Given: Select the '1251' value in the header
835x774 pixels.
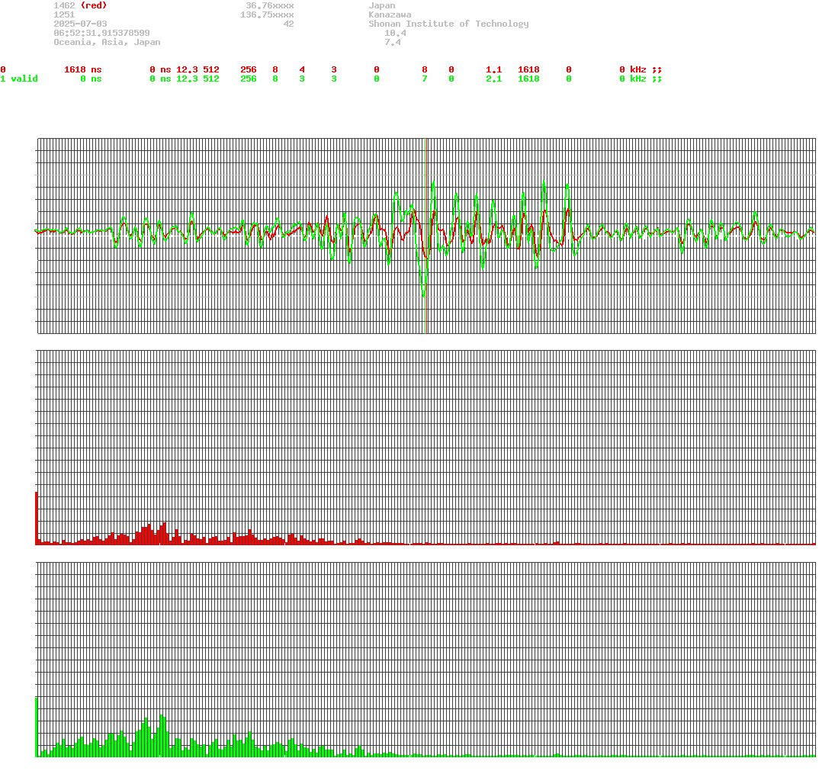Looking at the screenshot, I should (x=64, y=14).
